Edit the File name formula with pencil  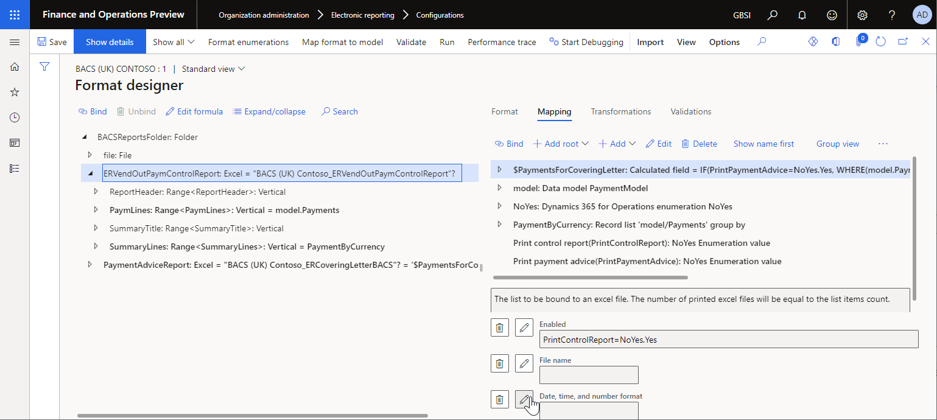pyautogui.click(x=524, y=363)
